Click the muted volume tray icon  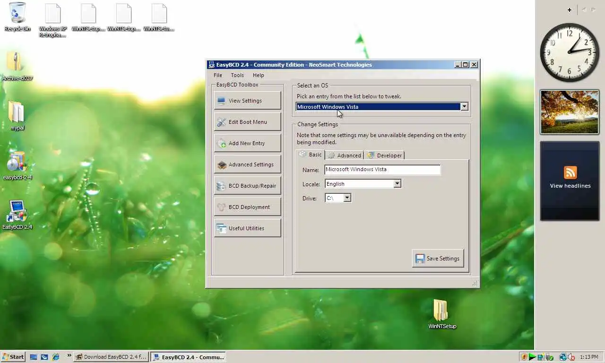(x=571, y=357)
